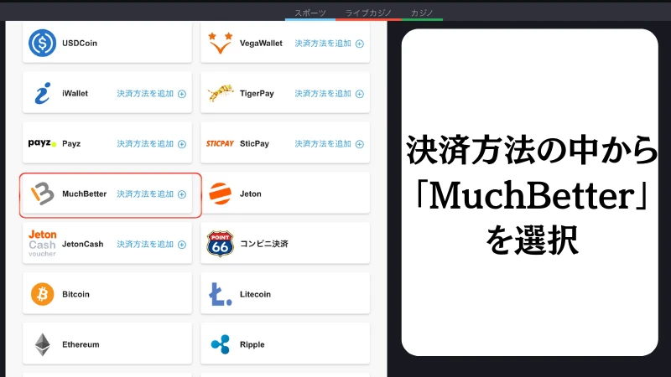Select the TigerPay label

coord(257,93)
